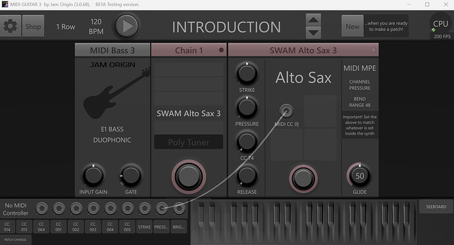Click the Alto Sax instrument title
The height and width of the screenshot is (245, 454).
303,78
